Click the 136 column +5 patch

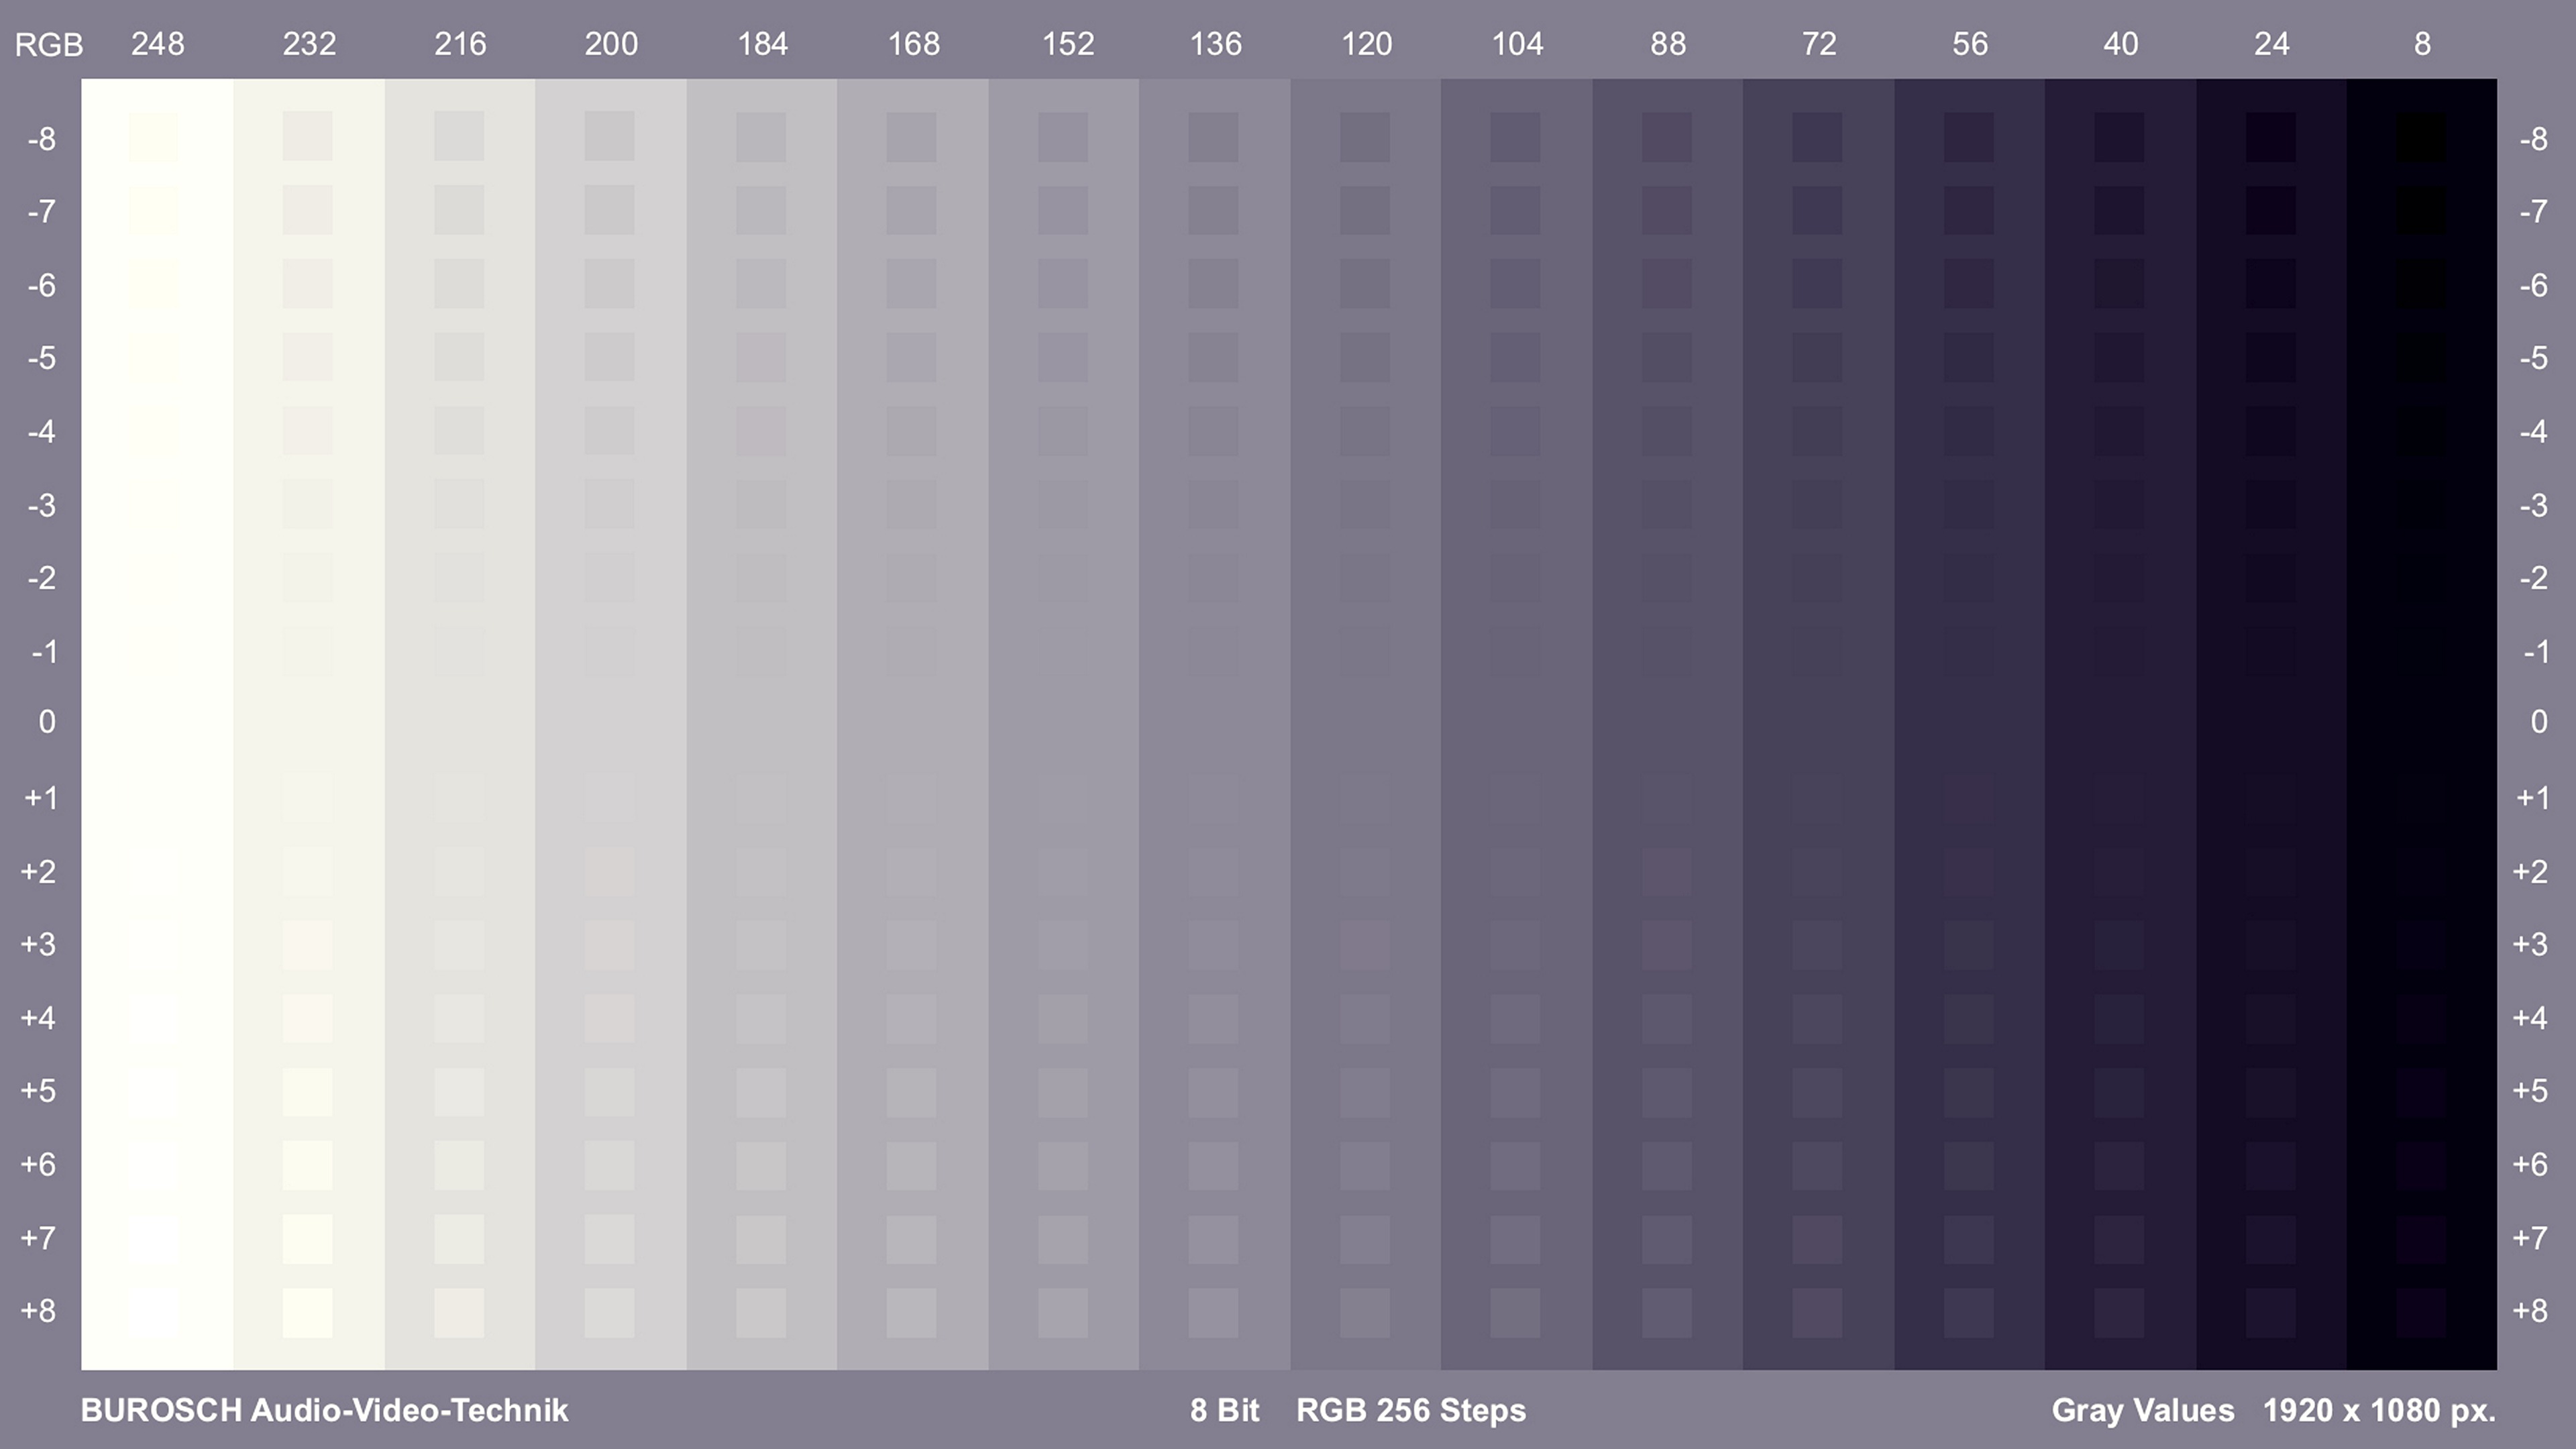click(1213, 1092)
